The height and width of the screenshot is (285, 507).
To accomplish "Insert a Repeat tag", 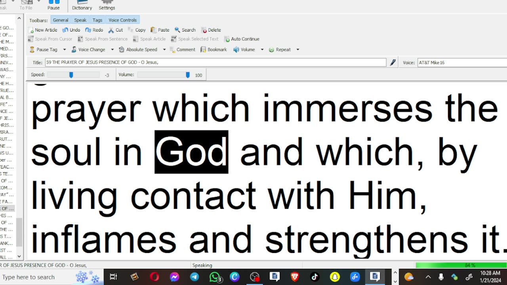I will (x=280, y=50).
